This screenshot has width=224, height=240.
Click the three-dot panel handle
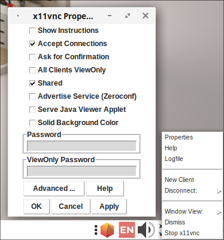coord(96,230)
